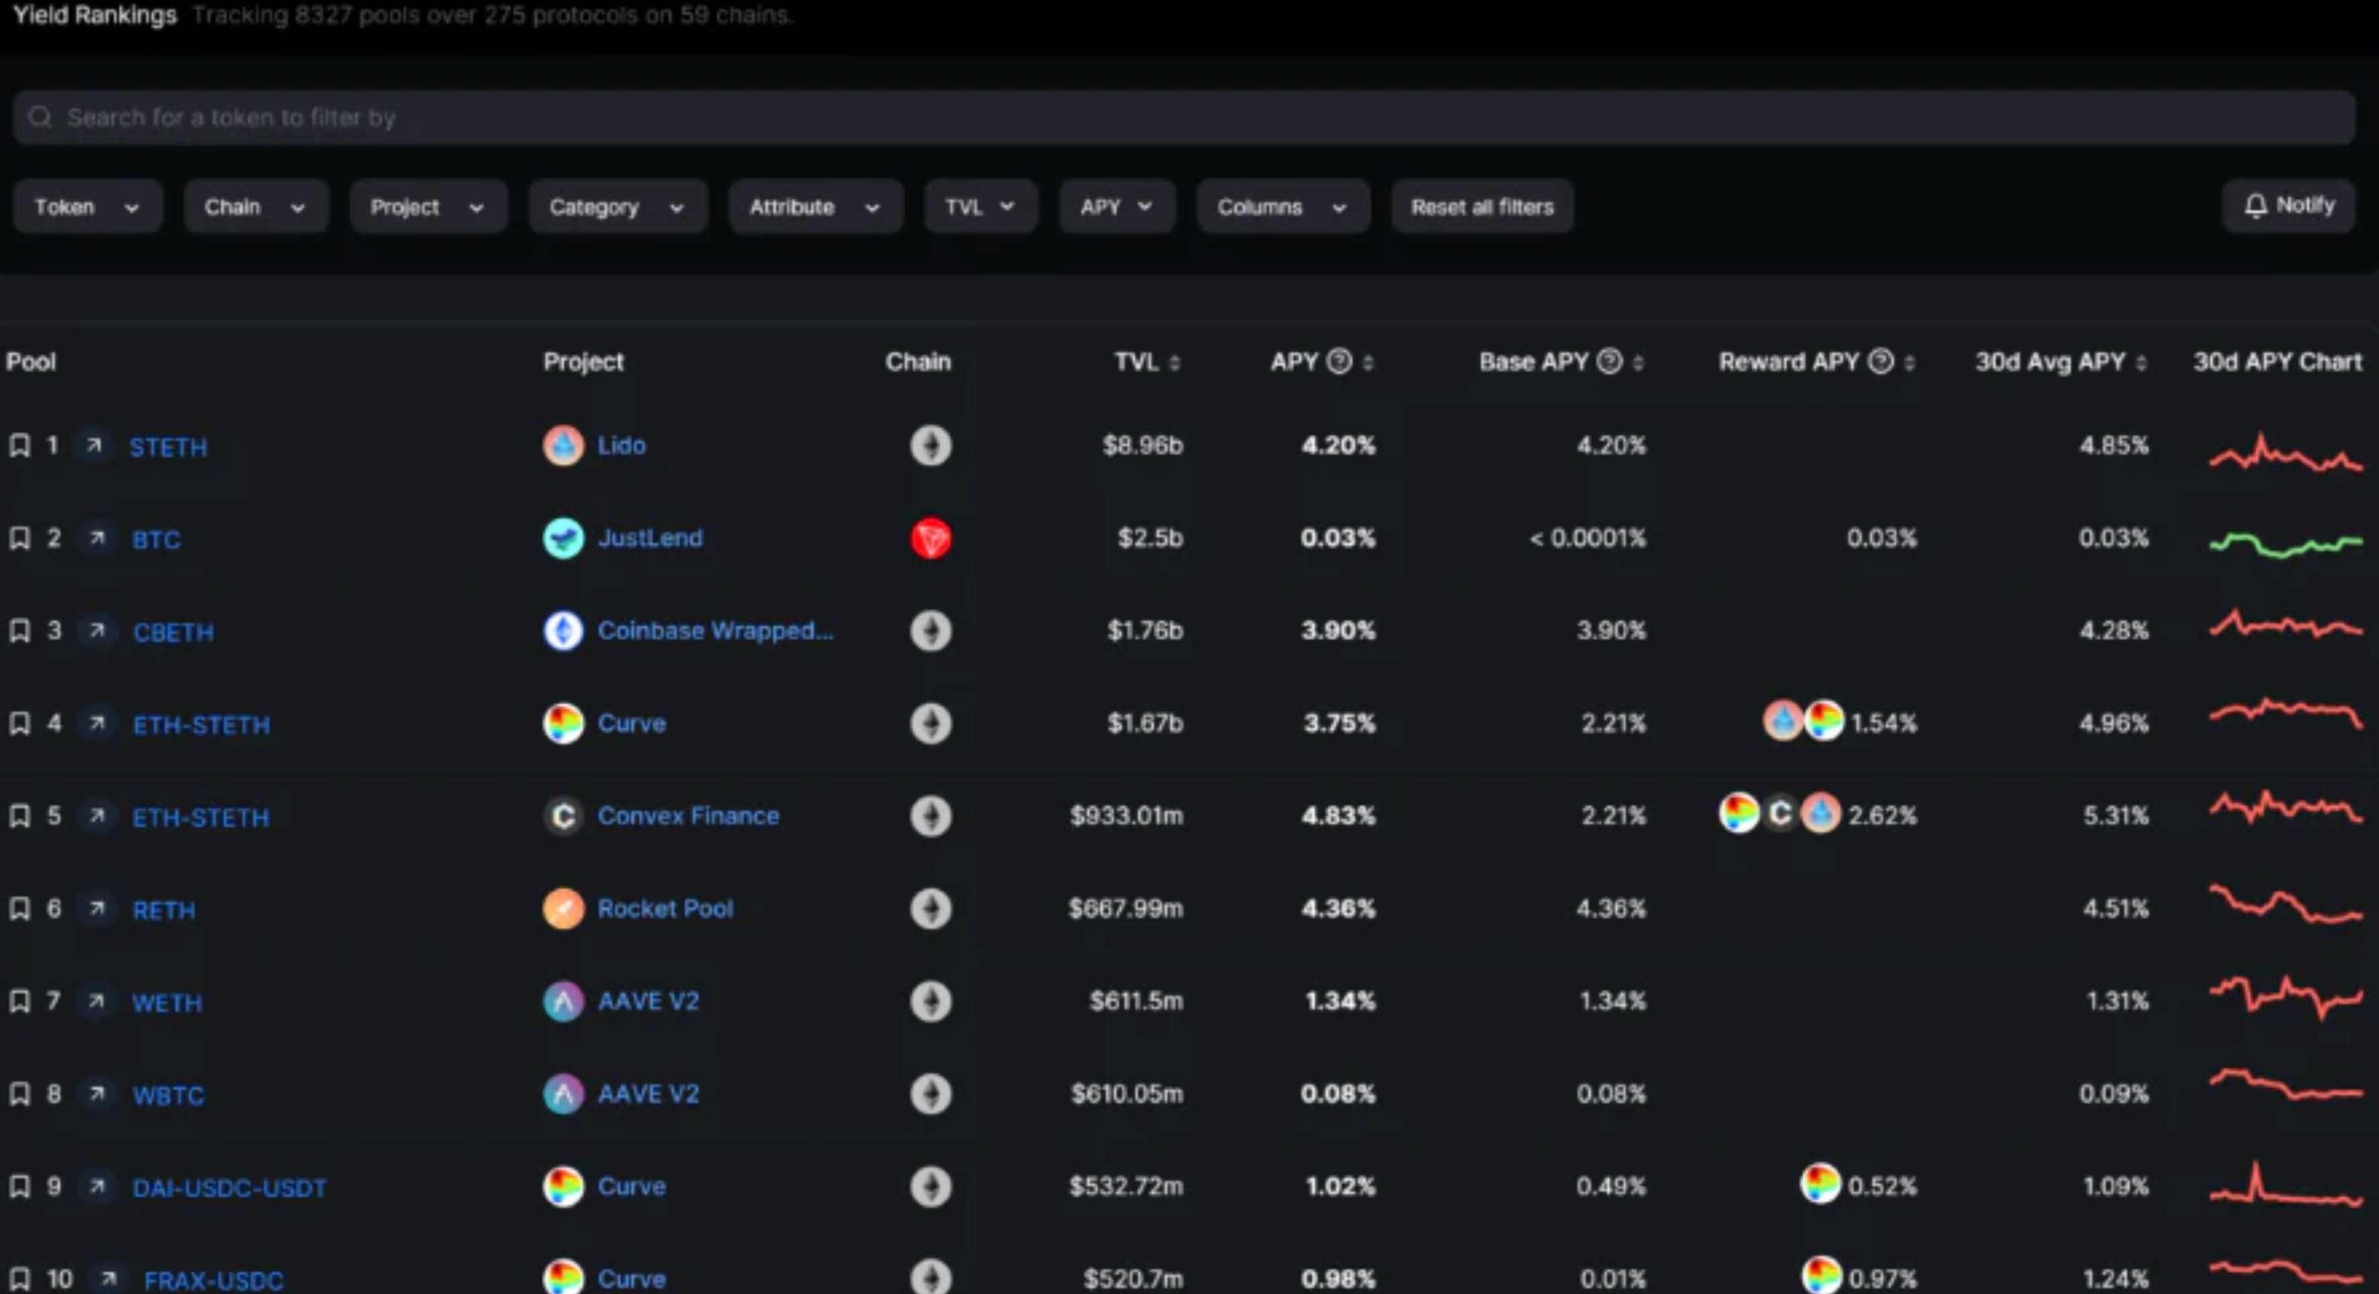Bookmark the RETH pool row
Viewport: 2379px width, 1294px height.
point(20,909)
